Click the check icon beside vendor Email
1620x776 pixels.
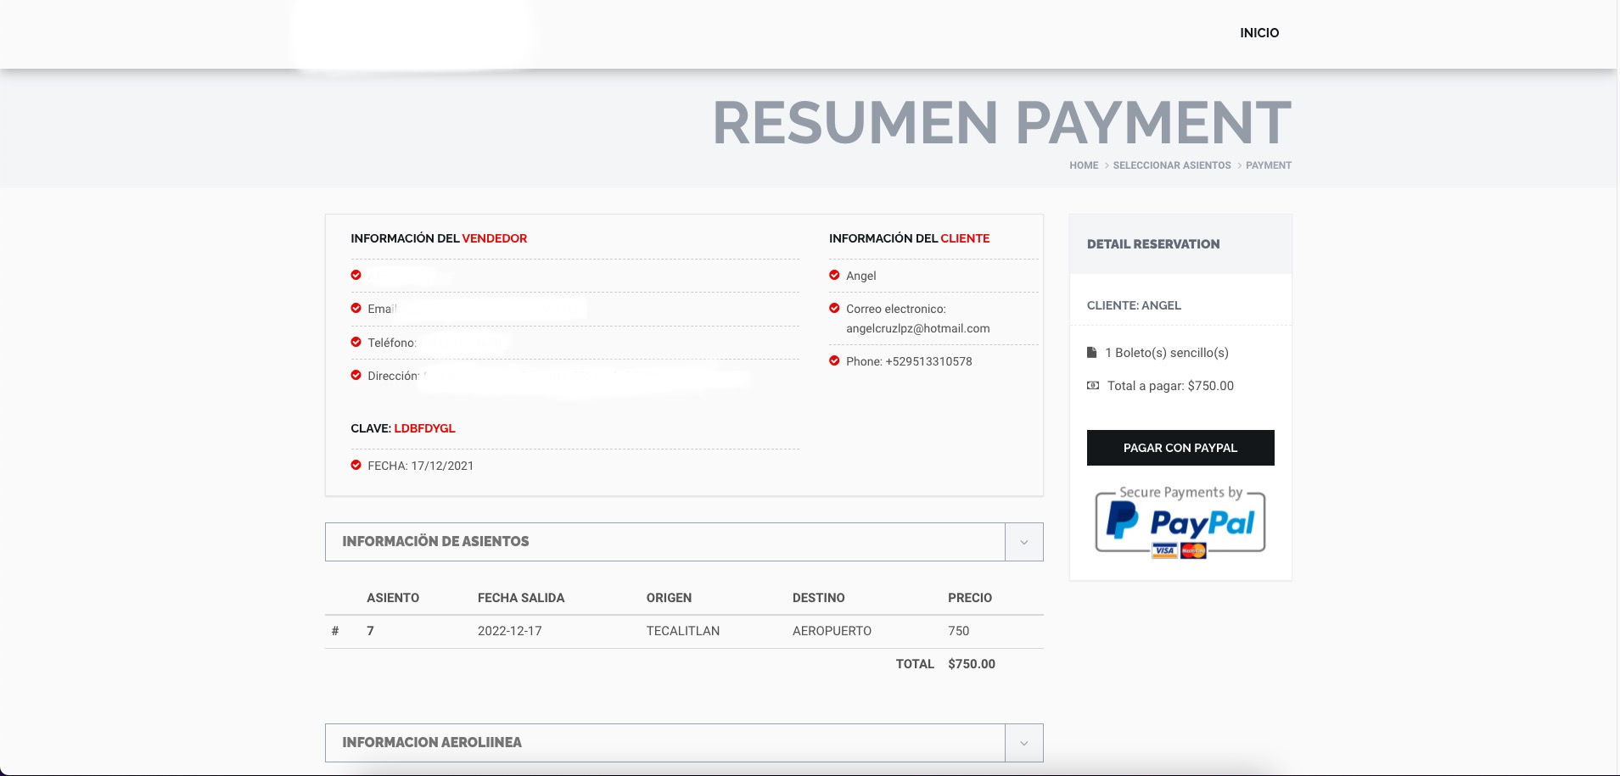point(356,308)
